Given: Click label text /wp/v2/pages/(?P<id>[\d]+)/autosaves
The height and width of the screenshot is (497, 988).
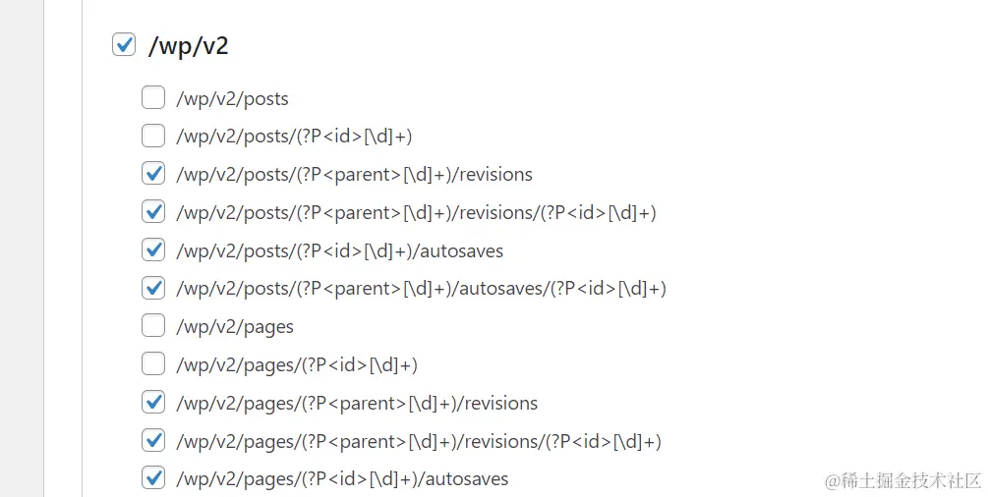Looking at the screenshot, I should coord(342,479).
